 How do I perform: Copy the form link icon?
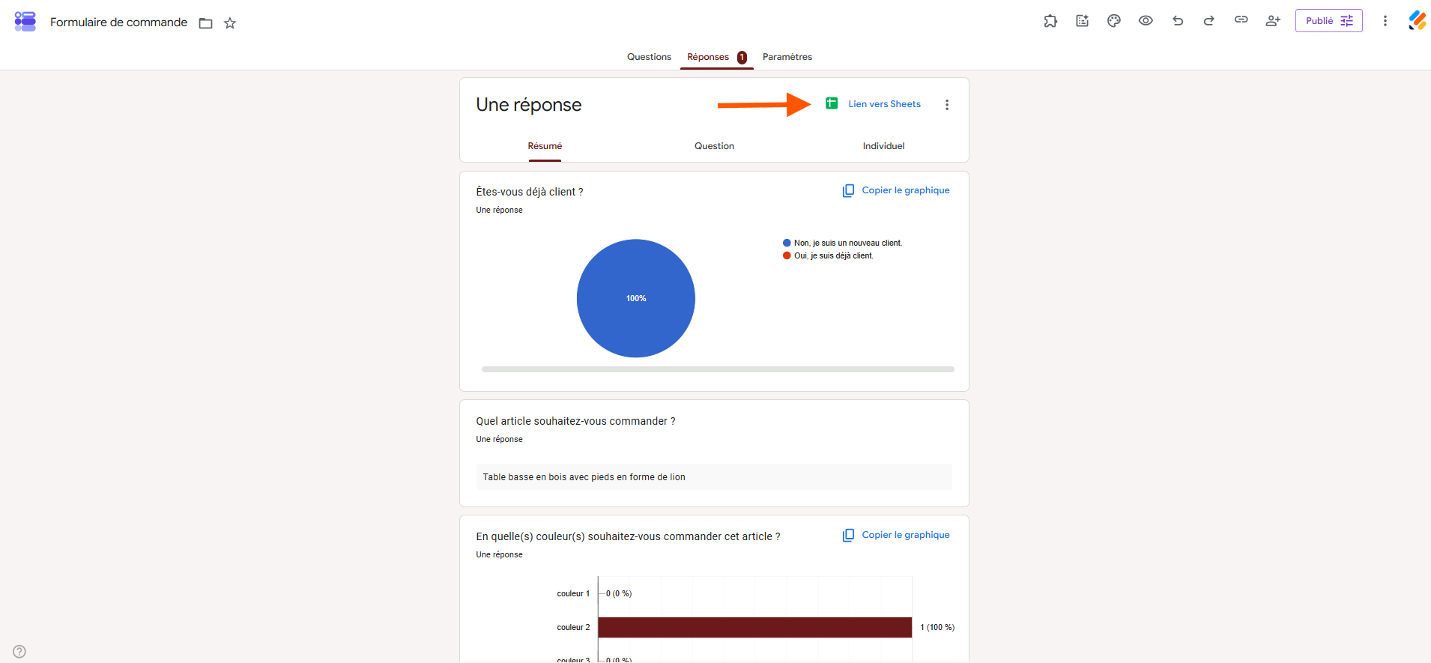click(x=1241, y=20)
